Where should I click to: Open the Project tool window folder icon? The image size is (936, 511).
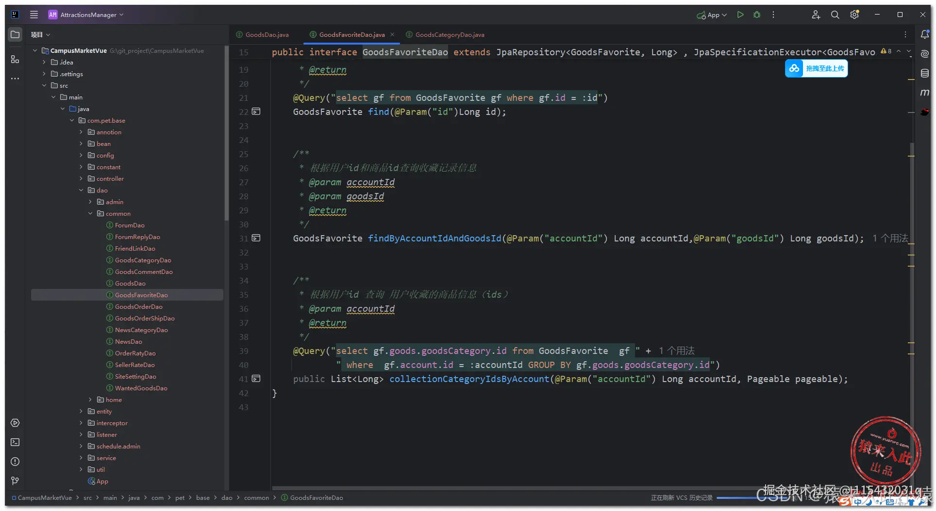coord(15,34)
